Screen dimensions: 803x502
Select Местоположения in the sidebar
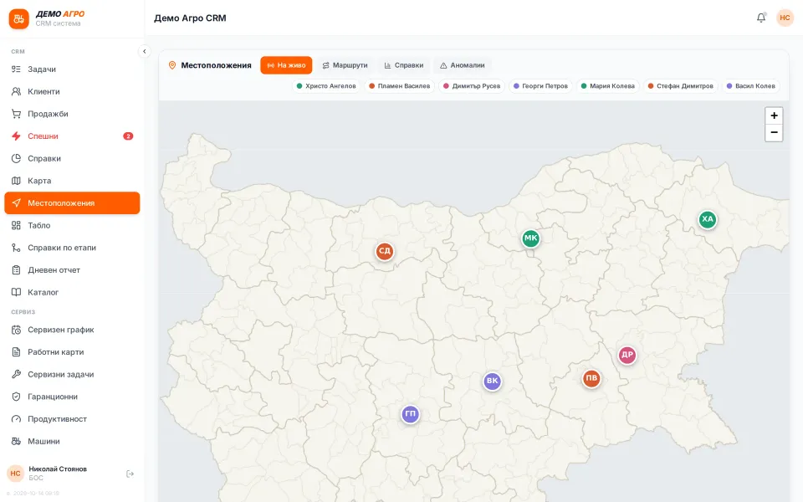[x=72, y=202]
